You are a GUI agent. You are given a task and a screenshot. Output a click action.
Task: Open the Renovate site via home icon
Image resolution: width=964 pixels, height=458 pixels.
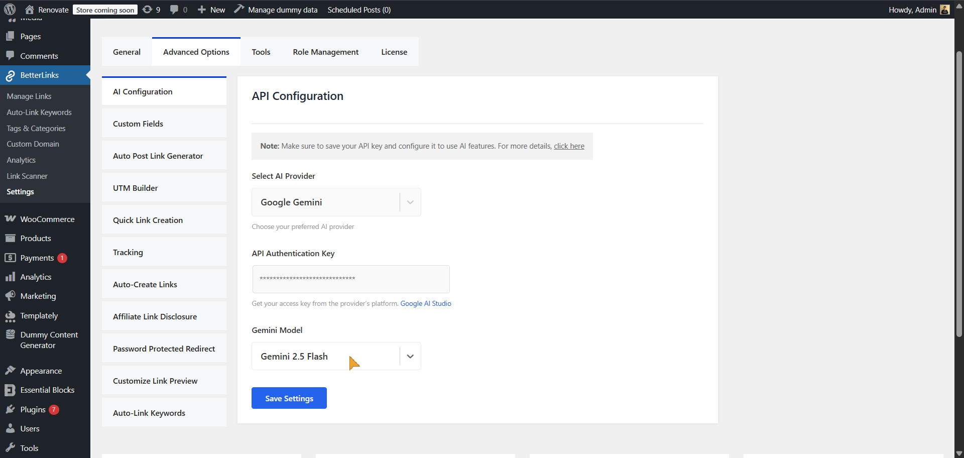[x=29, y=9]
